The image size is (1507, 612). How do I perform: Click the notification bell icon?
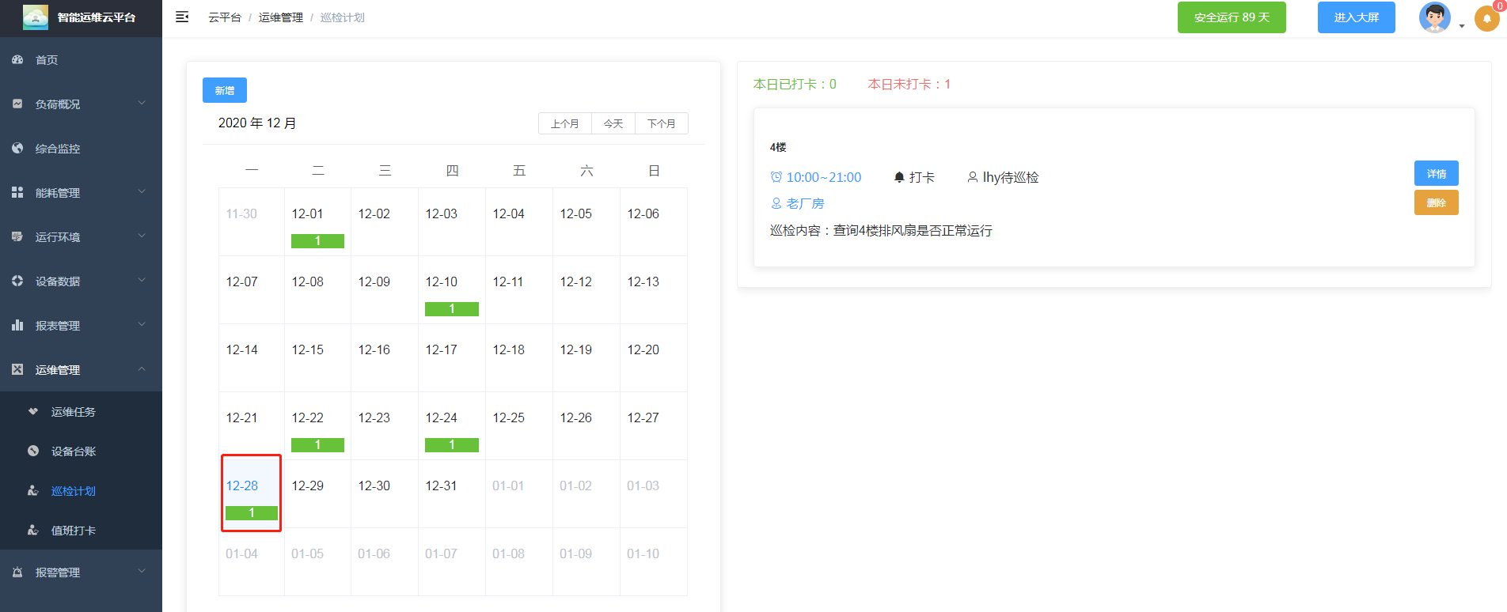[x=1486, y=19]
